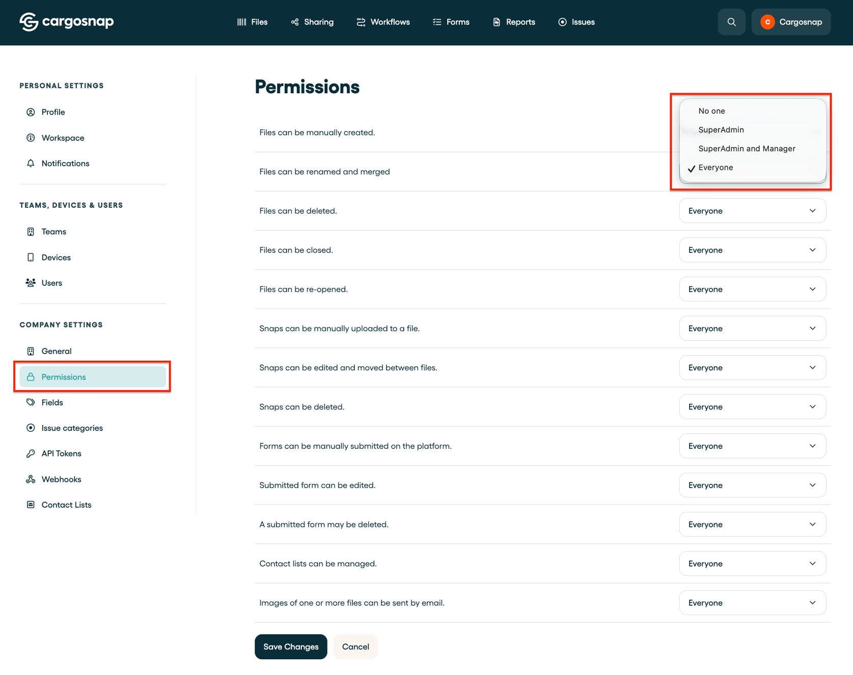
Task: Click the Cancel button
Action: pos(355,647)
